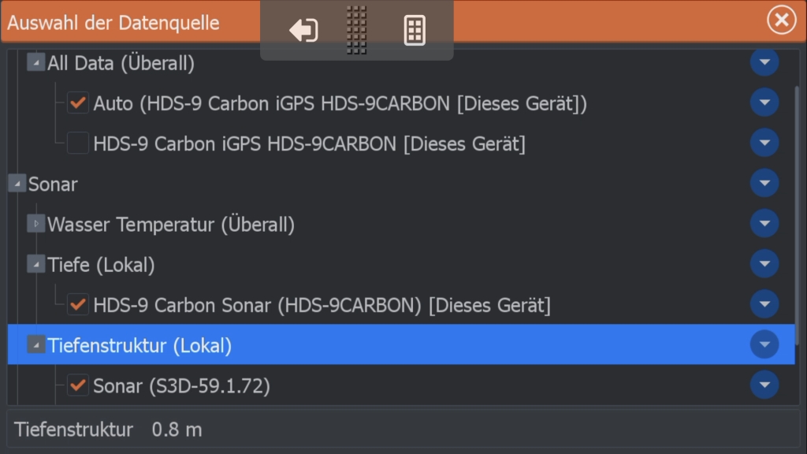Select the Sonar (S3D-59.1.72) source entry
The height and width of the screenshot is (454, 807).
click(181, 386)
